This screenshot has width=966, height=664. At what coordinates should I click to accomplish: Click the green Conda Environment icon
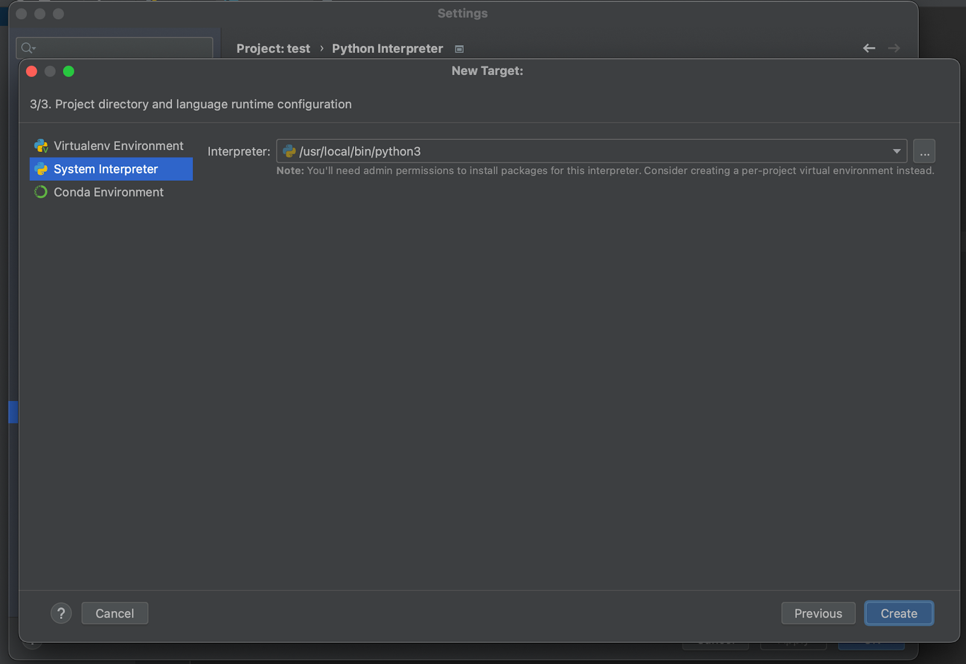click(41, 192)
